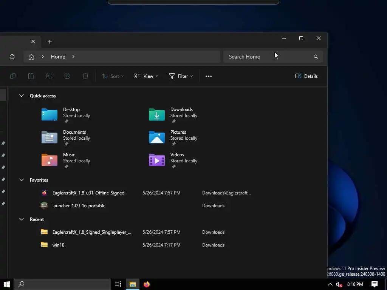The width and height of the screenshot is (387, 290).
Task: Select EaglercraftX_1.8_u31_Offline_Signed file name
Action: 88,193
